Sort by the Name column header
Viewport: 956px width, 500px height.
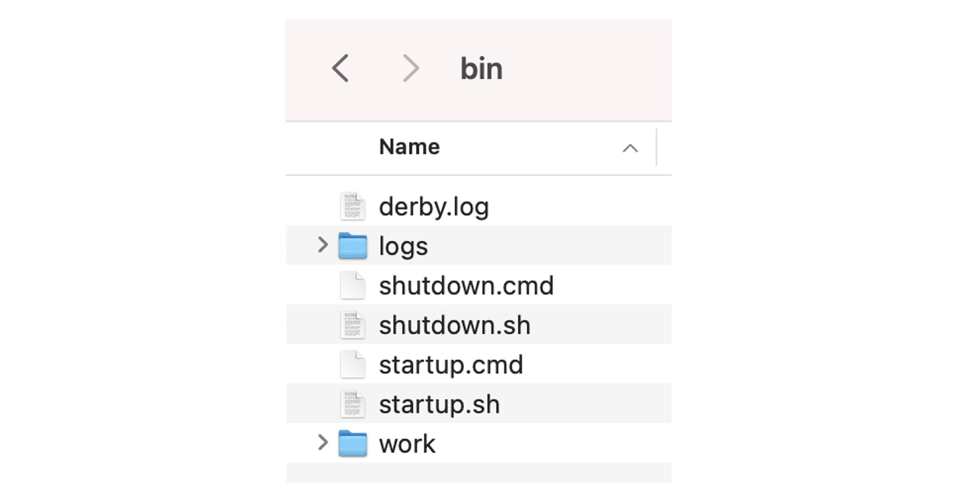409,147
